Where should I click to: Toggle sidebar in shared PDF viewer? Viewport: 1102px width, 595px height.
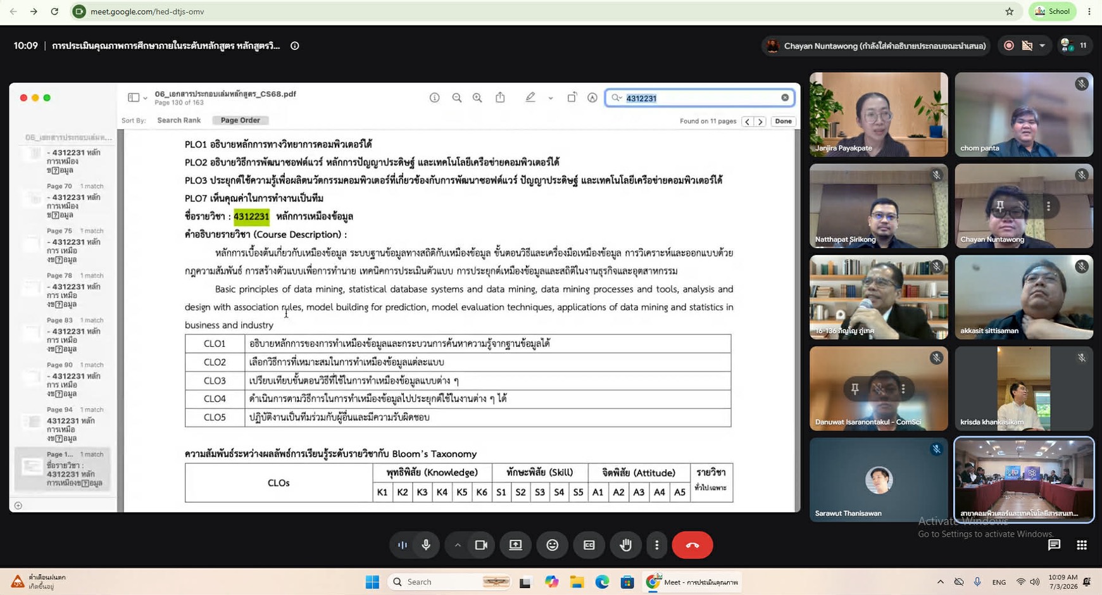tap(133, 97)
